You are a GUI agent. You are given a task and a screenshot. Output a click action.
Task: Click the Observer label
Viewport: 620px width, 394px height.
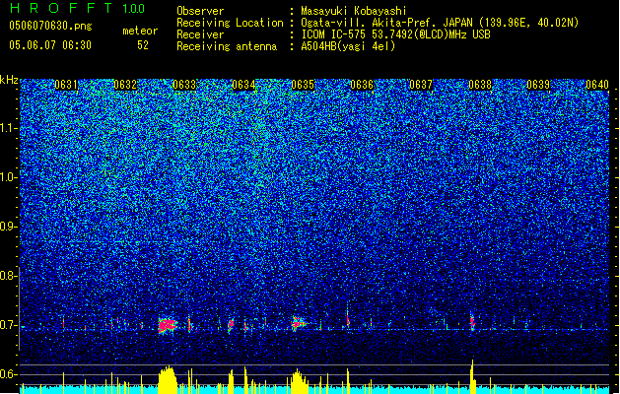click(x=200, y=11)
